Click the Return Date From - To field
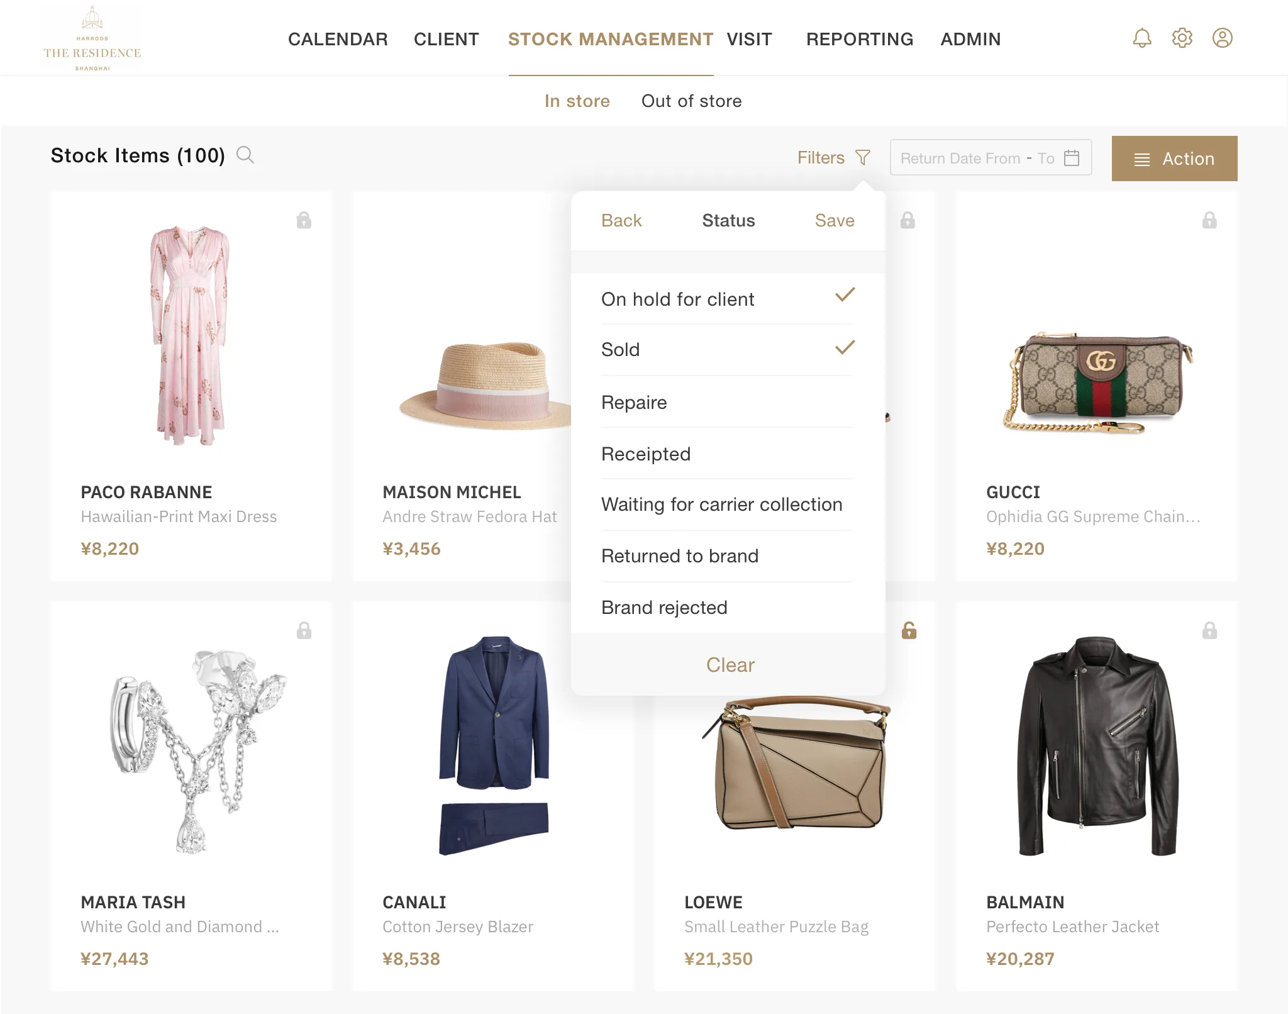Screen dimensions: 1288x1014 990,158
